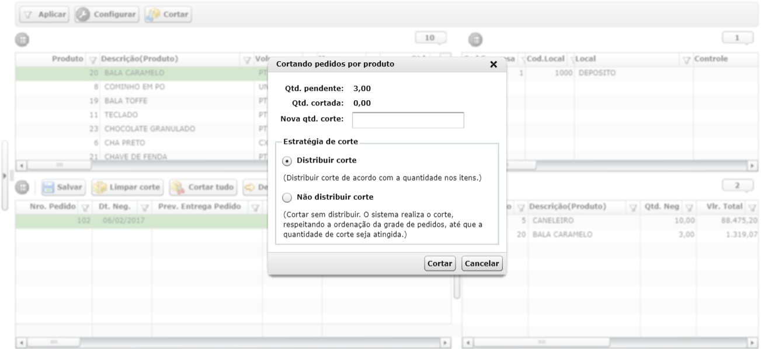
Task: Click the Nova qtd. corte input field
Action: pos(408,120)
